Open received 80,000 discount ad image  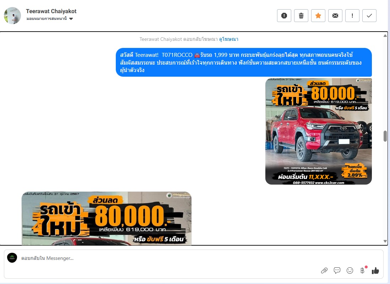[x=107, y=218]
